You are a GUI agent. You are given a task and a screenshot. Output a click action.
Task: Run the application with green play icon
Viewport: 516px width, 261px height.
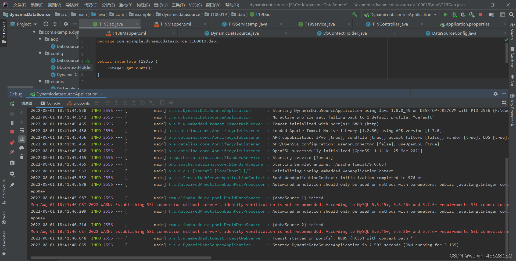(x=446, y=15)
